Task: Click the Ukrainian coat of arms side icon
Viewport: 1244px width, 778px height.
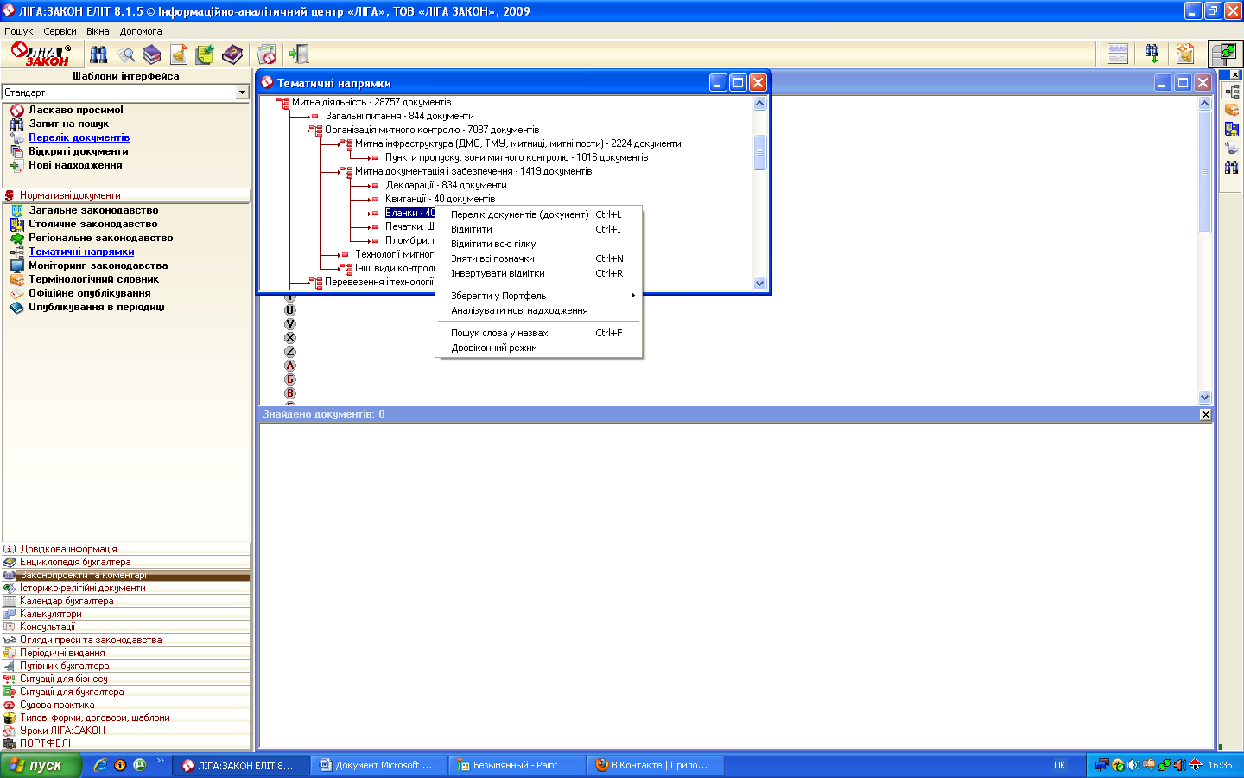Action: (x=1232, y=129)
